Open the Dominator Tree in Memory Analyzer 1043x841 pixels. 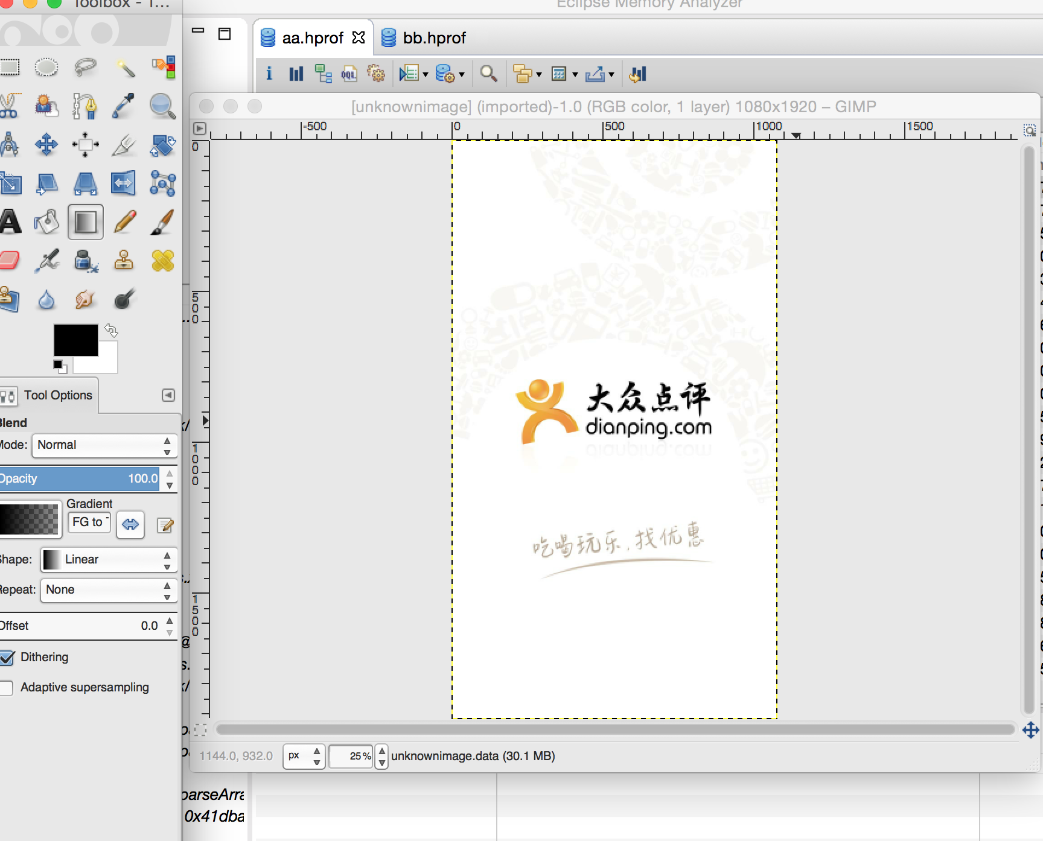click(323, 74)
